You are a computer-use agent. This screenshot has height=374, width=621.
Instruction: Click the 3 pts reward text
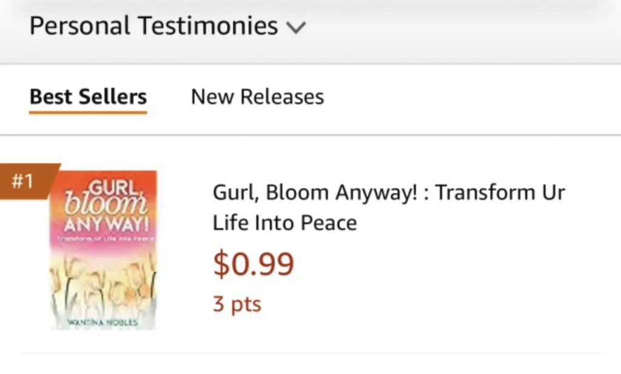[237, 303]
